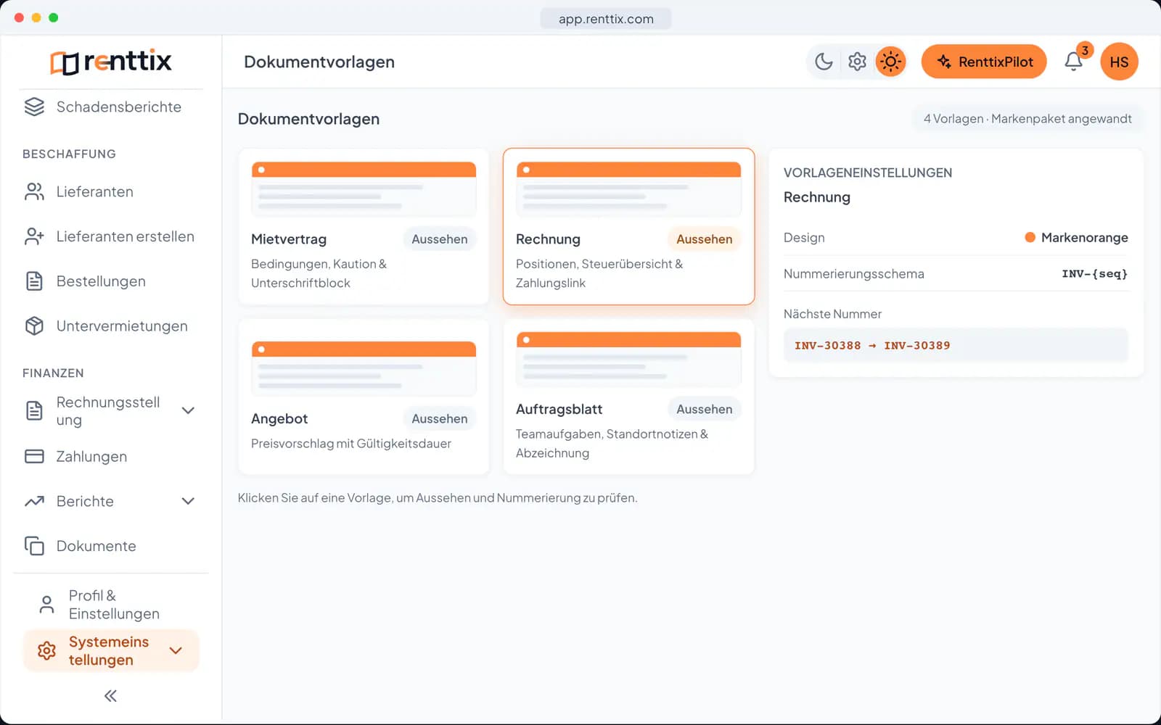The width and height of the screenshot is (1161, 725).
Task: Select light mode sun toggle
Action: coord(890,62)
